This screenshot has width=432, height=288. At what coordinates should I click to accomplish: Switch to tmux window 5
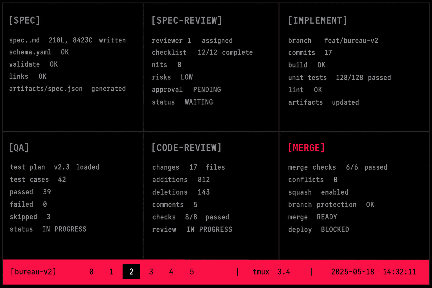click(192, 272)
